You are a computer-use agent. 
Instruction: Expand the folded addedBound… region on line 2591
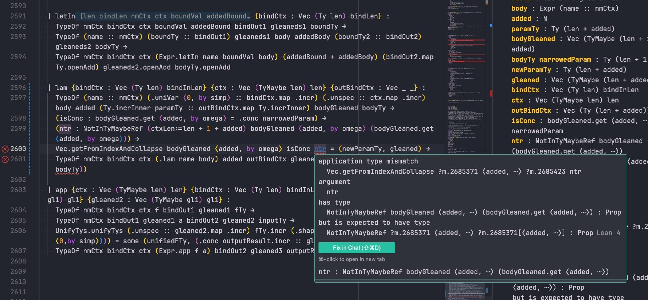coord(248,16)
